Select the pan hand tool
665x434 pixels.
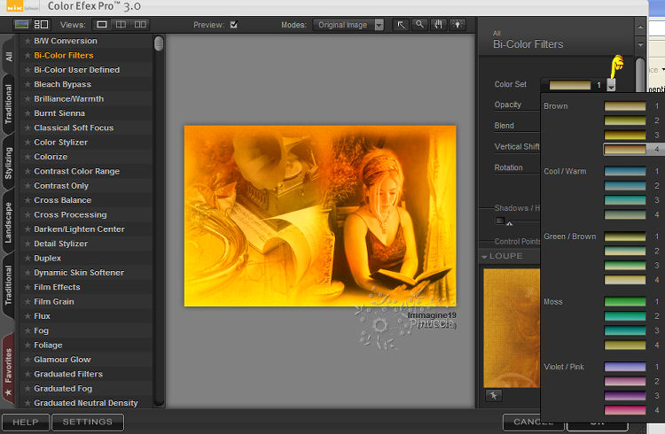(x=439, y=25)
